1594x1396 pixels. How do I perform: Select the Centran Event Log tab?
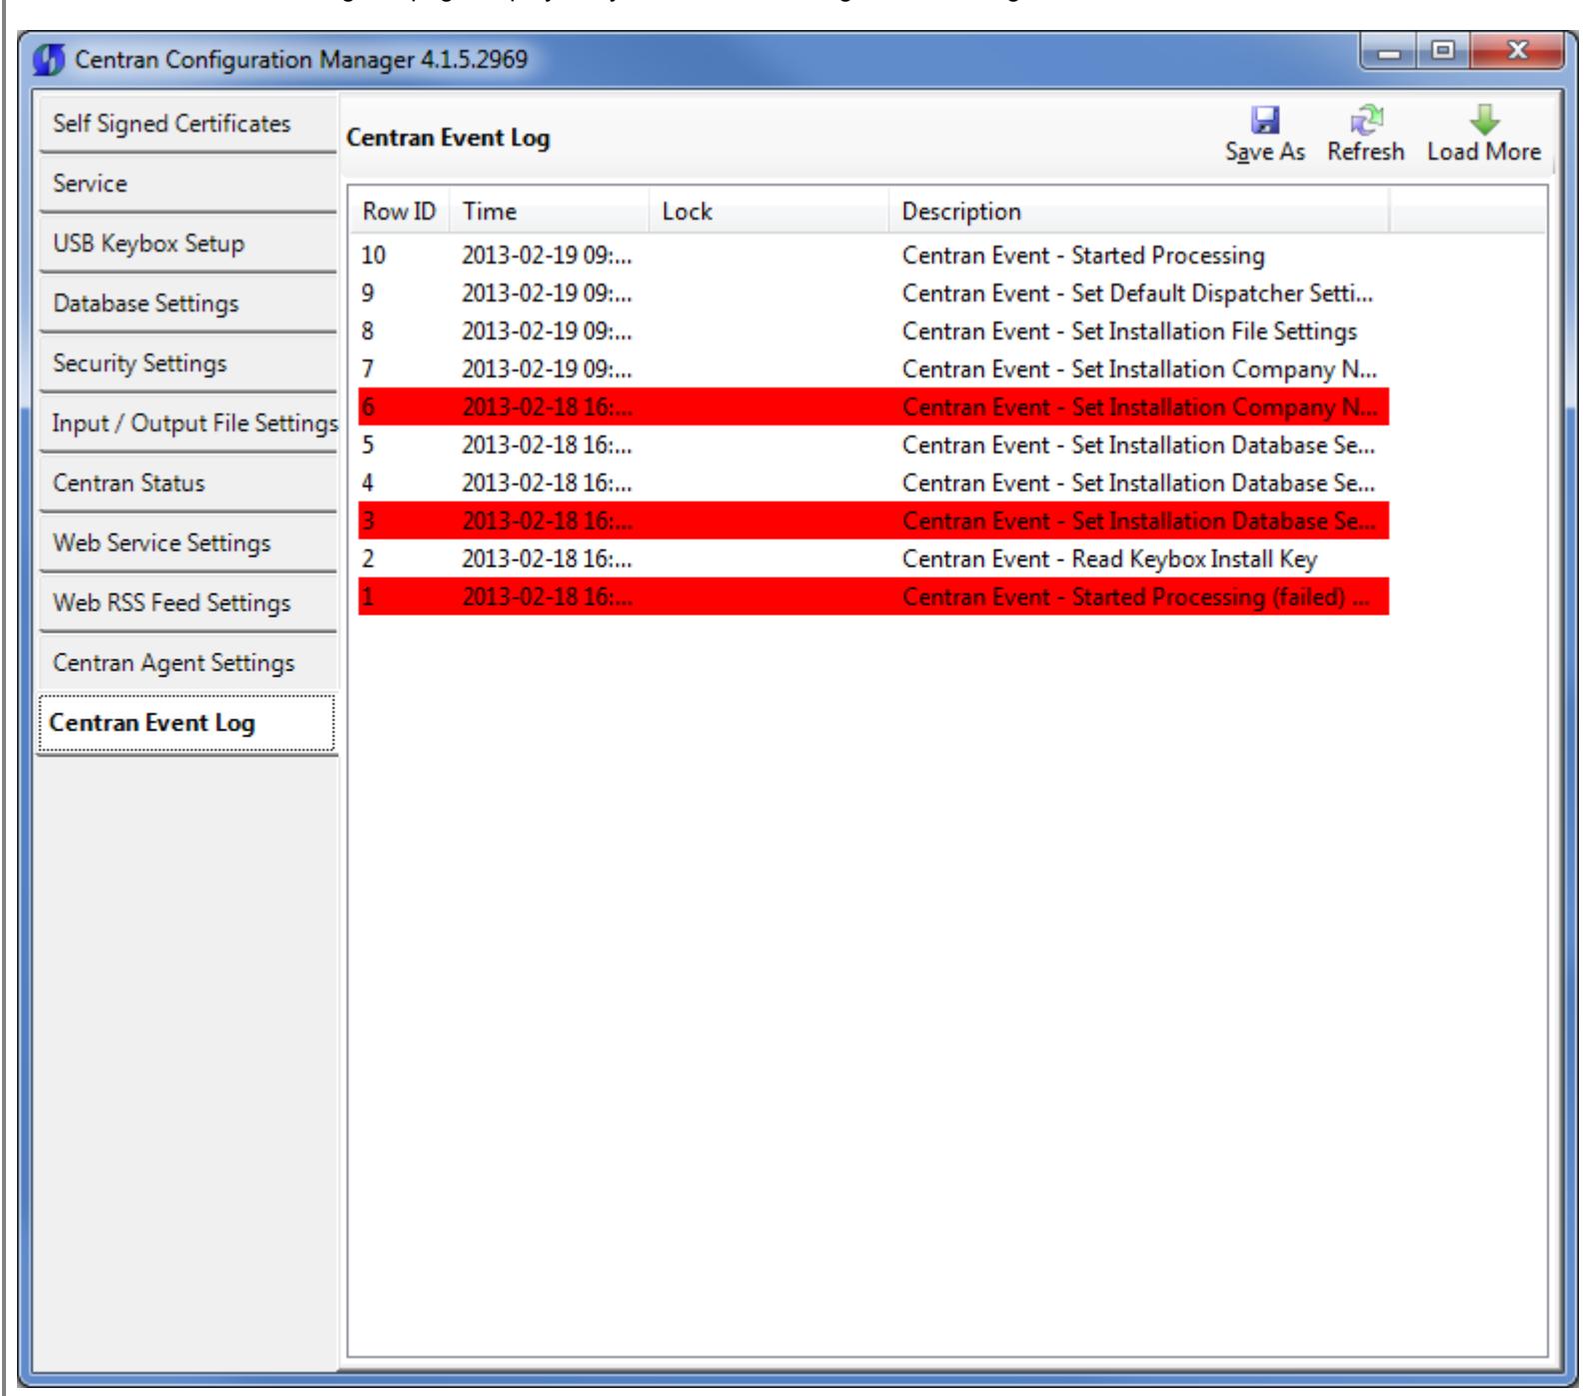(188, 723)
